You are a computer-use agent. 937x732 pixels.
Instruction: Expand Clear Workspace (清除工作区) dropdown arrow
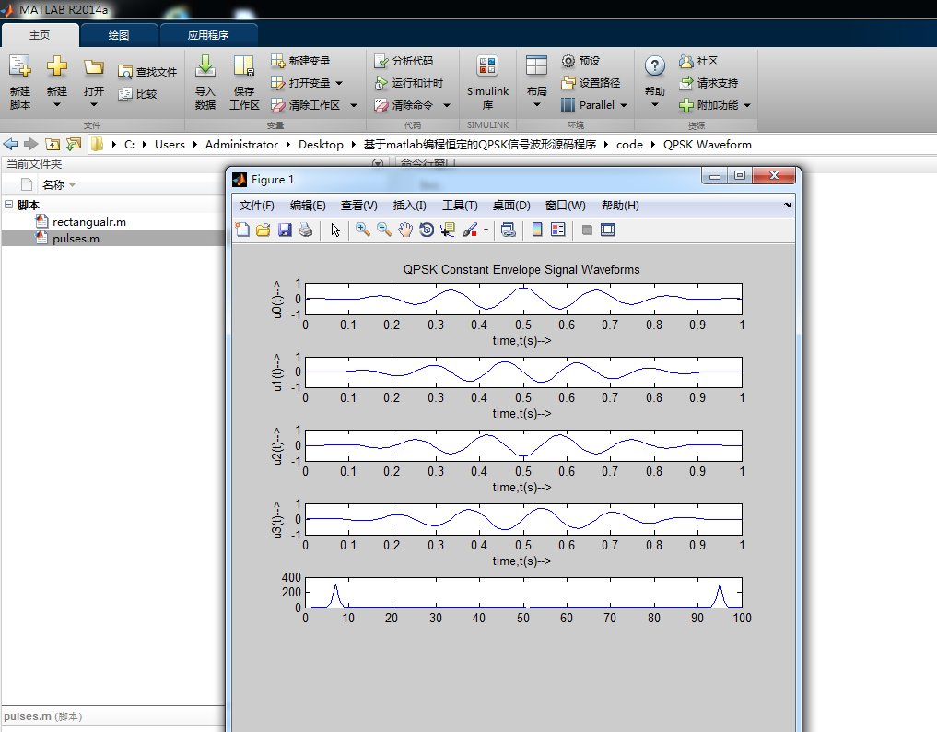coord(354,105)
